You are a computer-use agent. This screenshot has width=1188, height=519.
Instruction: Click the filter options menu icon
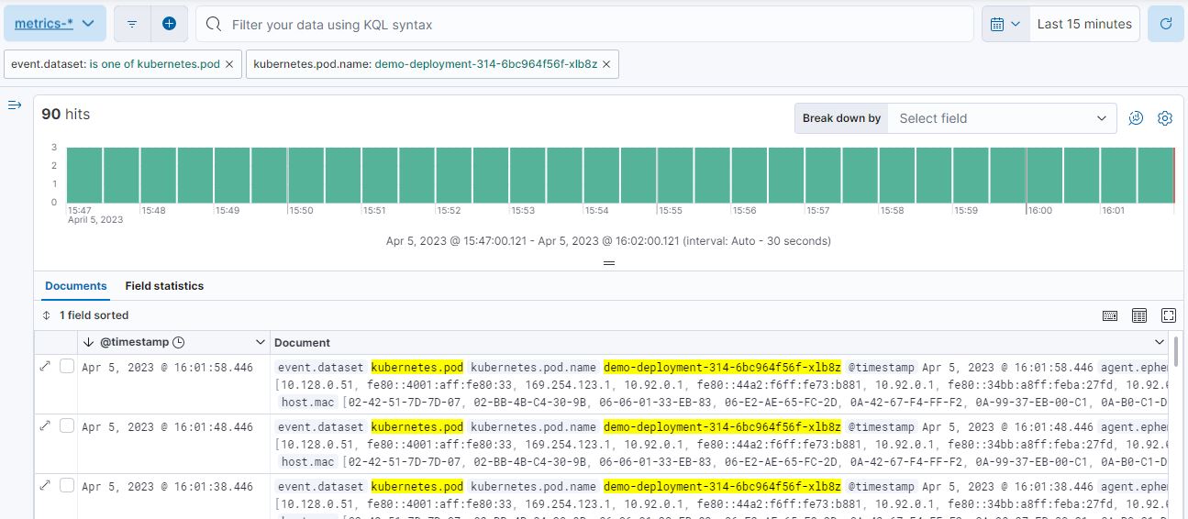point(132,24)
